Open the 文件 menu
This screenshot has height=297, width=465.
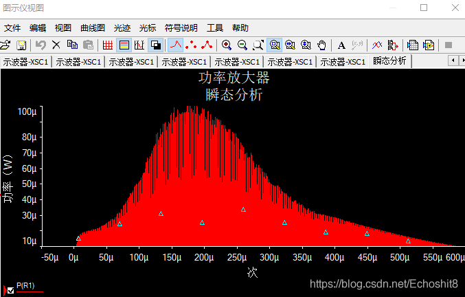point(12,28)
